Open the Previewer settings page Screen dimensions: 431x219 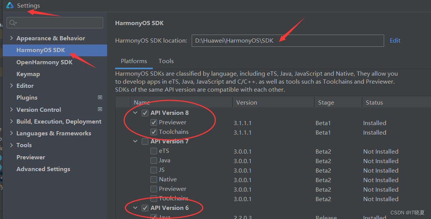(31, 157)
